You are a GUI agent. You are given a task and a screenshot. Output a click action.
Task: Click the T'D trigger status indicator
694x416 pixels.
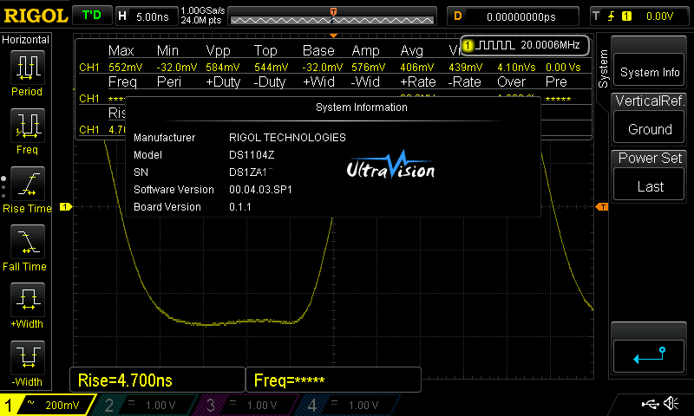click(92, 16)
